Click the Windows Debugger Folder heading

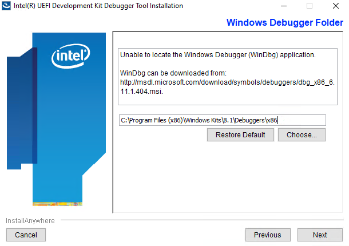pyautogui.click(x=284, y=23)
